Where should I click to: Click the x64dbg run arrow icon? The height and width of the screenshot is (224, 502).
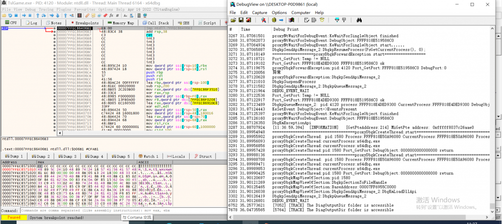coord(24,15)
